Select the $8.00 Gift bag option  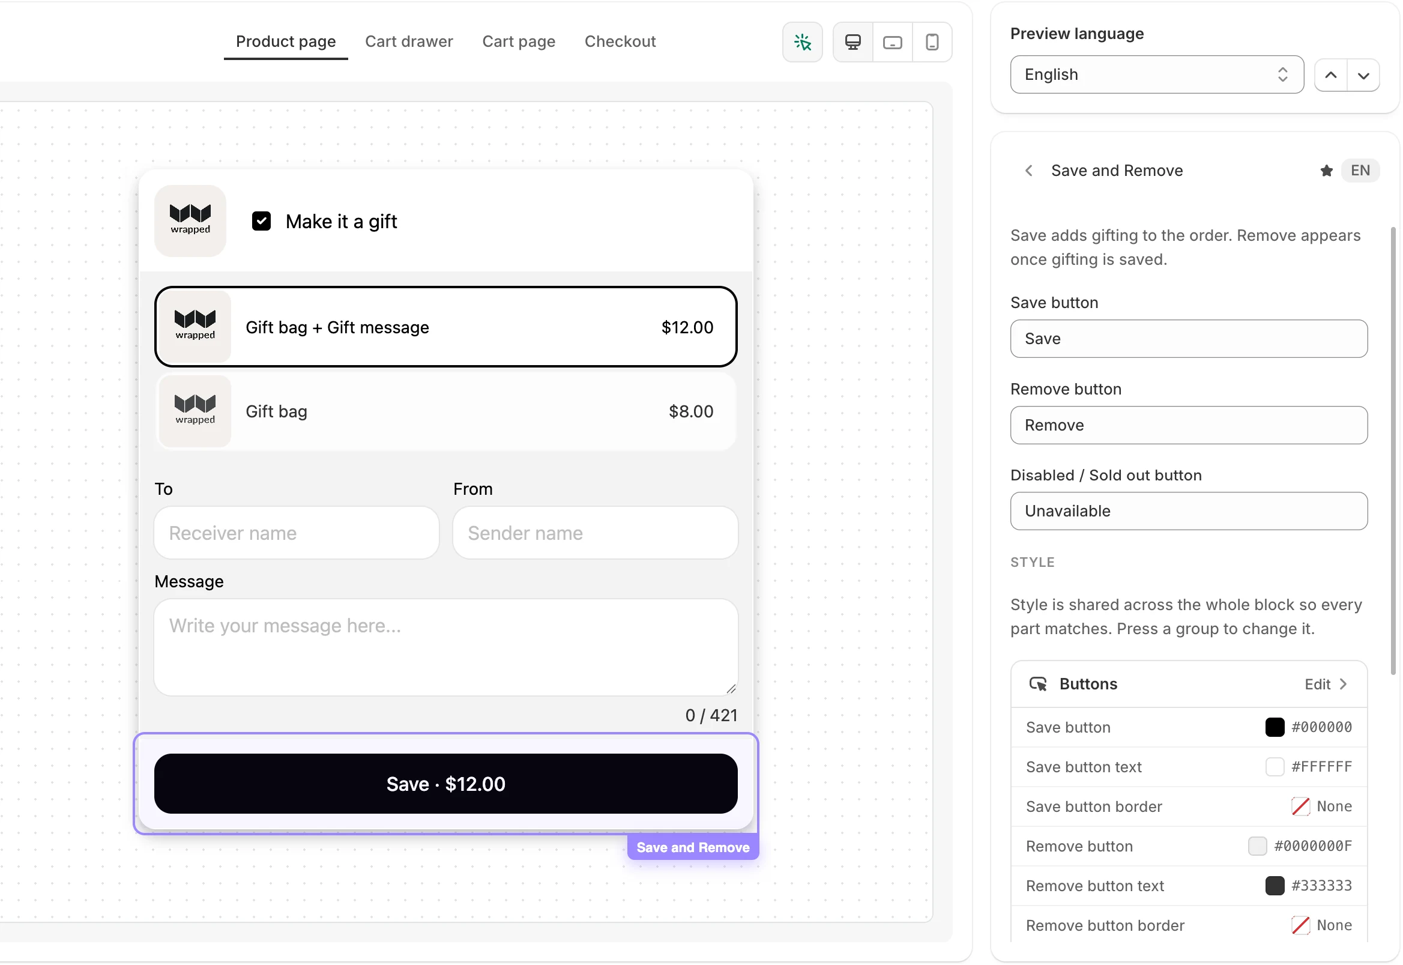pyautogui.click(x=447, y=412)
